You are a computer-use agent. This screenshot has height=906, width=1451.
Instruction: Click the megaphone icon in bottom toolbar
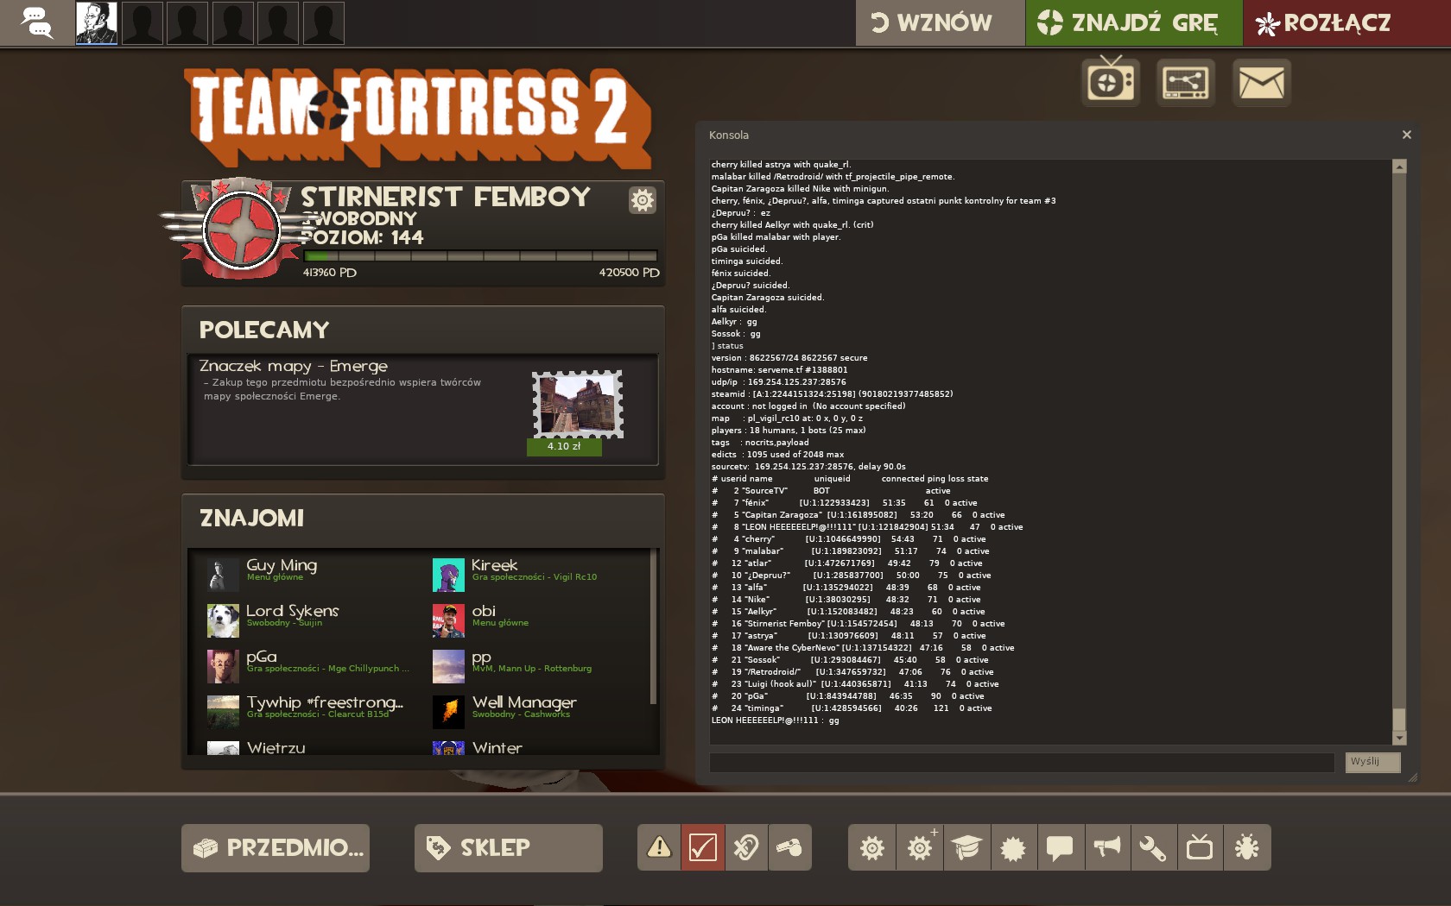(1106, 848)
